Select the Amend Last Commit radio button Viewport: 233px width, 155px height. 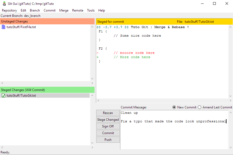tap(199, 107)
